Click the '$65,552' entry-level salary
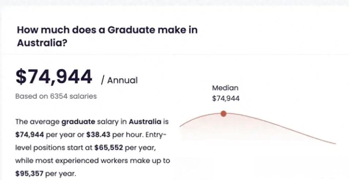 click(109, 148)
